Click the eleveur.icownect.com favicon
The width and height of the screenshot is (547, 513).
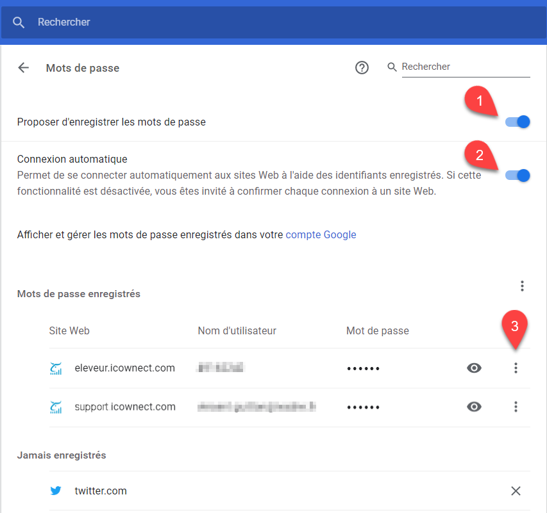[x=56, y=368]
